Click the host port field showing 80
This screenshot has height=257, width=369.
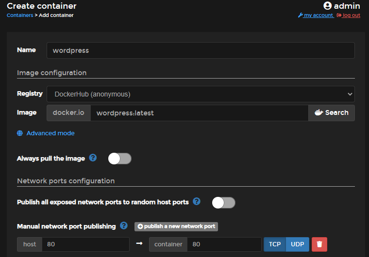click(85, 244)
